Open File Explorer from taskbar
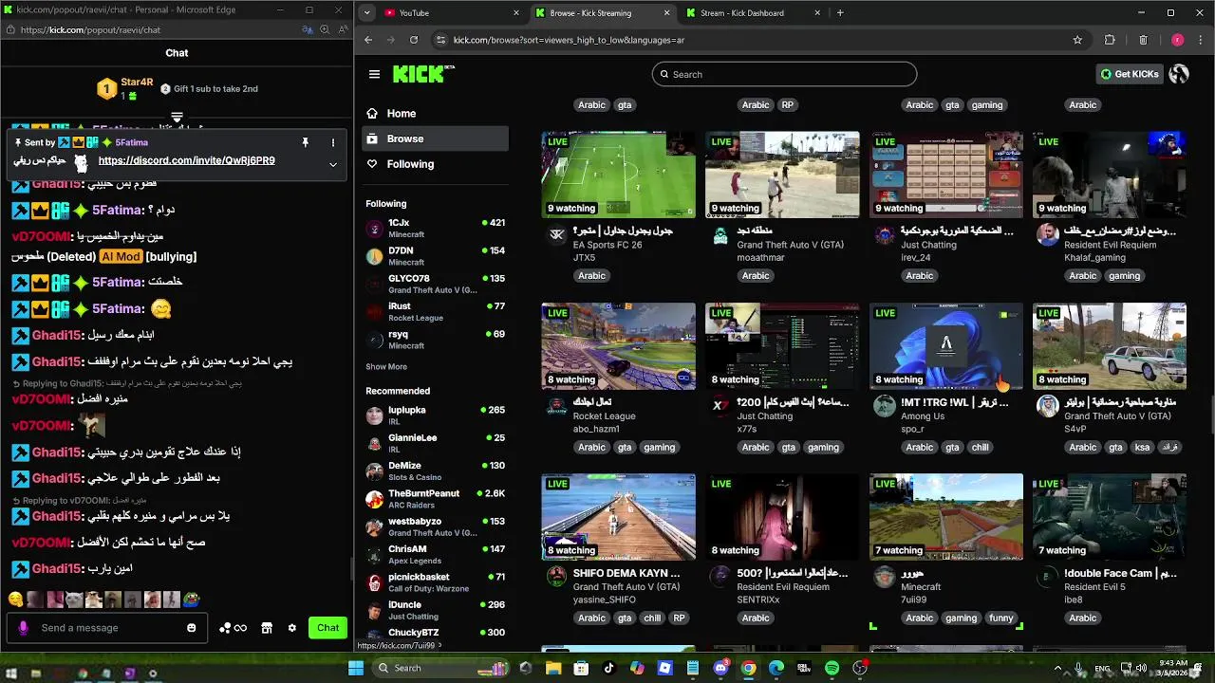 [553, 668]
